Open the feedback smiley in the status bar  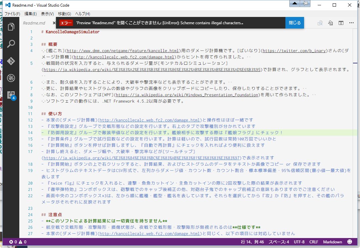pos(349,242)
